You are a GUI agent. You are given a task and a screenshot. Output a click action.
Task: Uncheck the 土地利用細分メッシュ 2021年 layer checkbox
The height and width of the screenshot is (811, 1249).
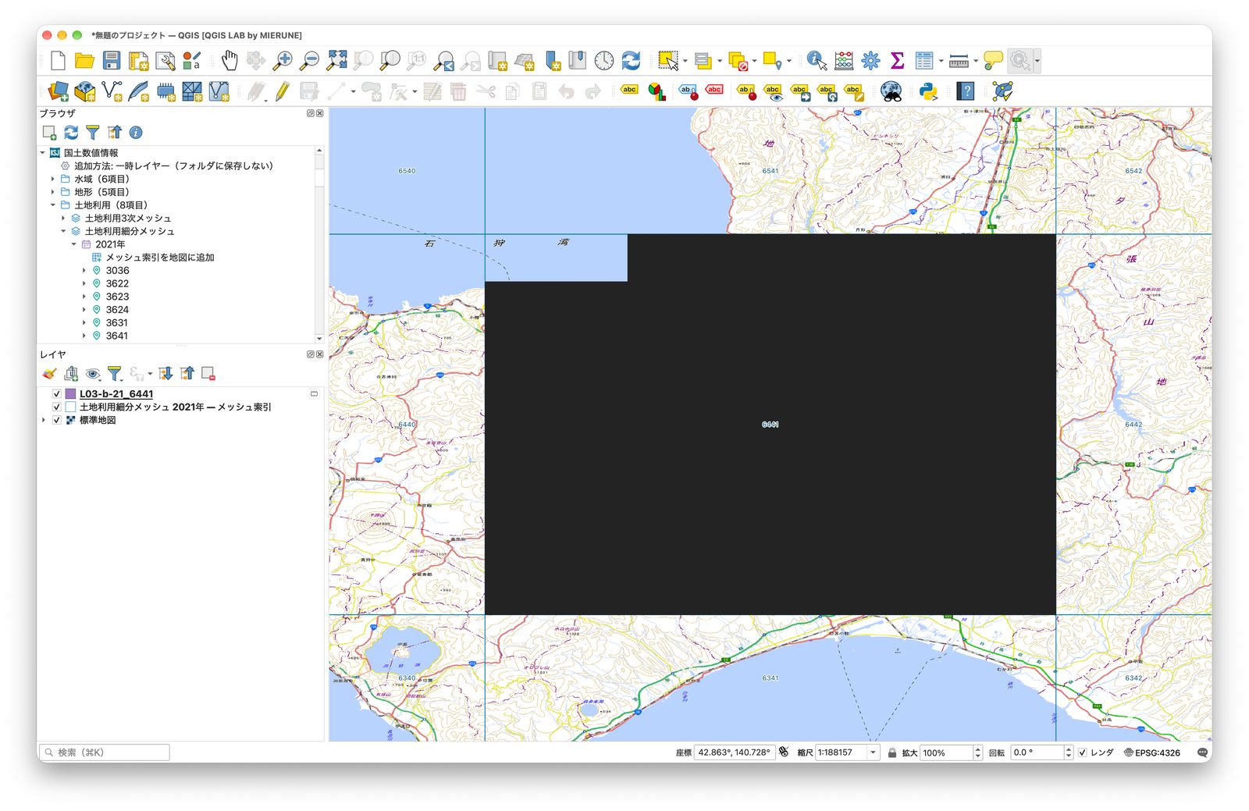click(x=56, y=407)
